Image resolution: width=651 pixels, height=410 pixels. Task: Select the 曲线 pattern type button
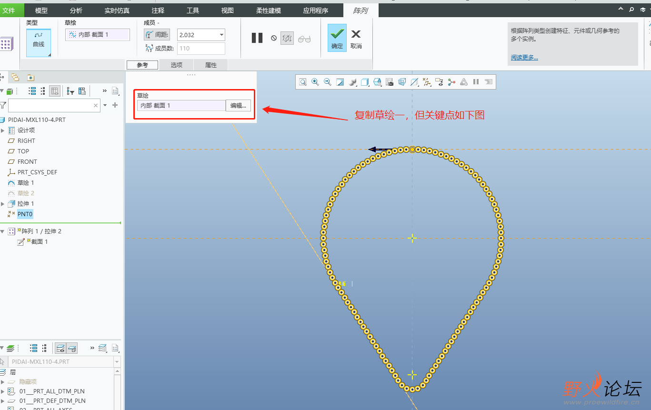pos(39,43)
